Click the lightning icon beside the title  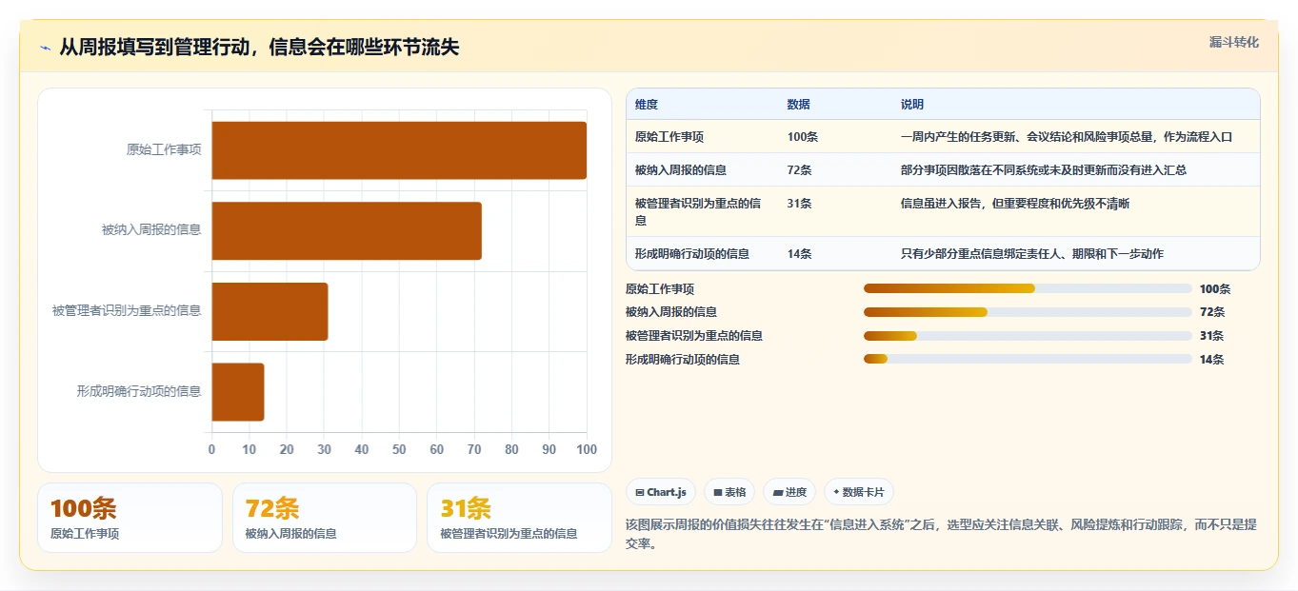tap(46, 48)
